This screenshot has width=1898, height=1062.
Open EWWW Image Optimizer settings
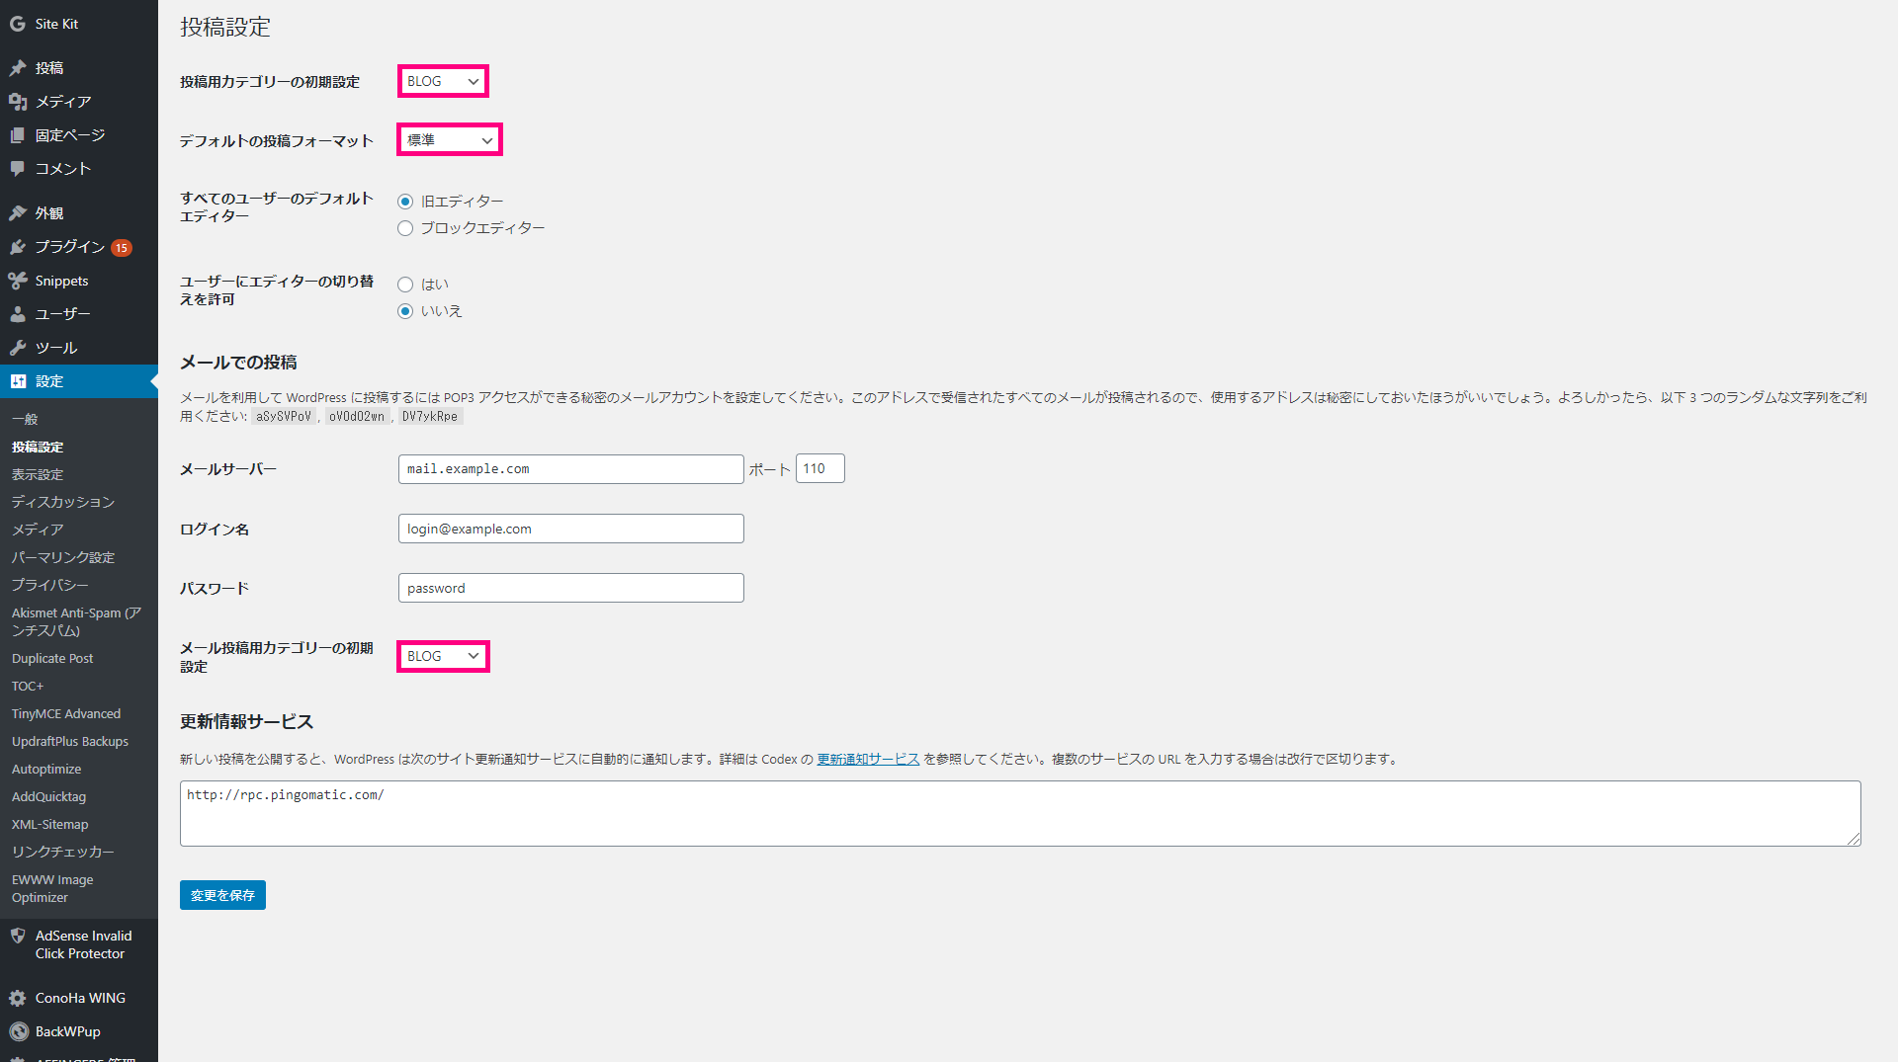coord(52,888)
